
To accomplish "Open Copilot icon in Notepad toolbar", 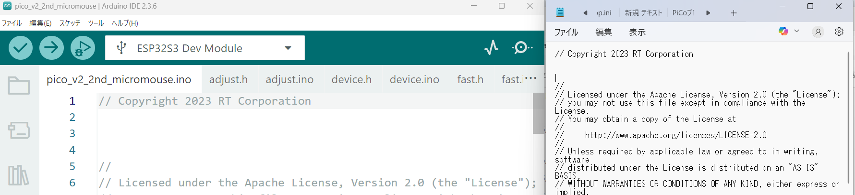I will (783, 31).
